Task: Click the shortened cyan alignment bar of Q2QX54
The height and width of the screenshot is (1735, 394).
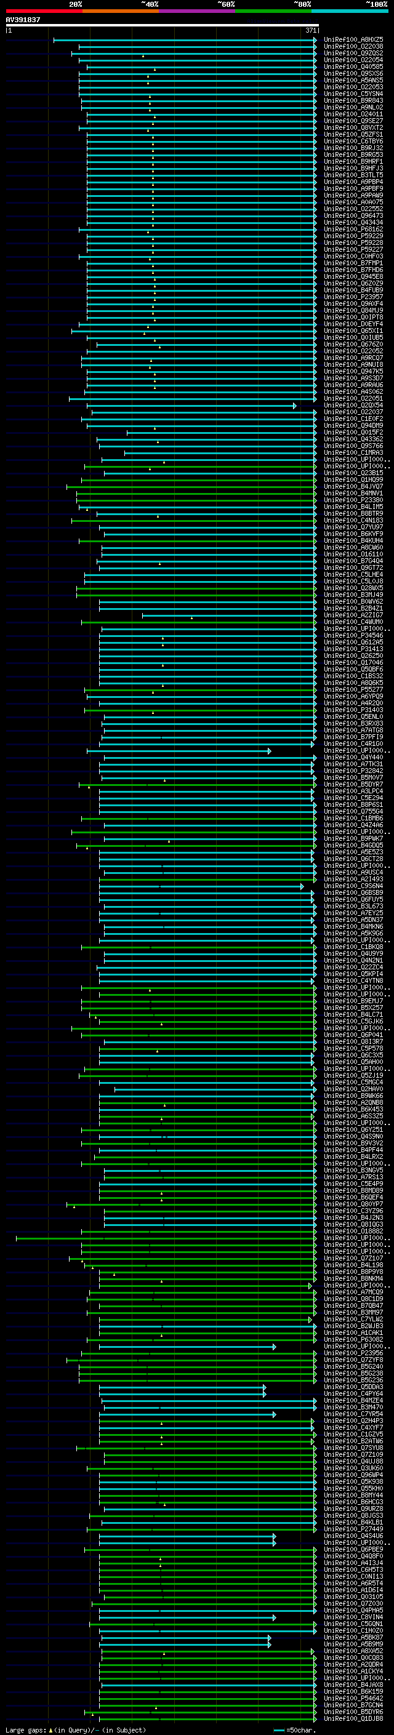Action: click(191, 406)
